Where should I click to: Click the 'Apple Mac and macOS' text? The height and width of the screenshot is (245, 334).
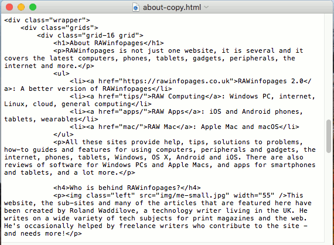tap(240, 127)
